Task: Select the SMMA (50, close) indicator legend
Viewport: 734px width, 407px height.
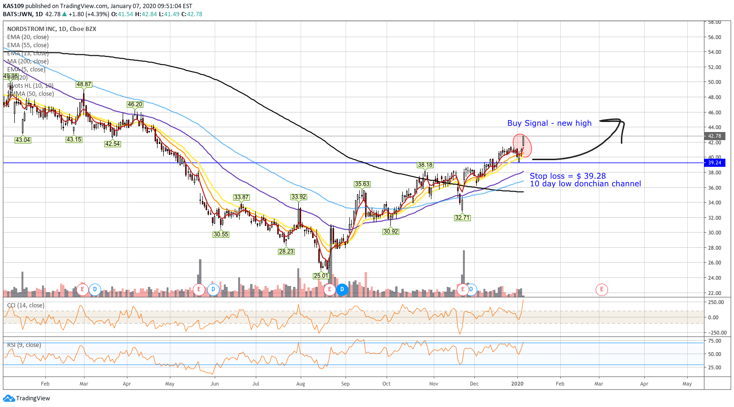Action: (31, 94)
